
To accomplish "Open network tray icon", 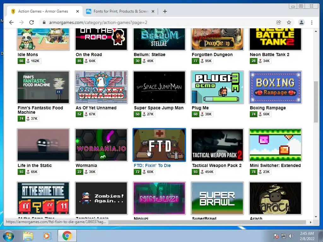I will pyautogui.click(x=284, y=236).
